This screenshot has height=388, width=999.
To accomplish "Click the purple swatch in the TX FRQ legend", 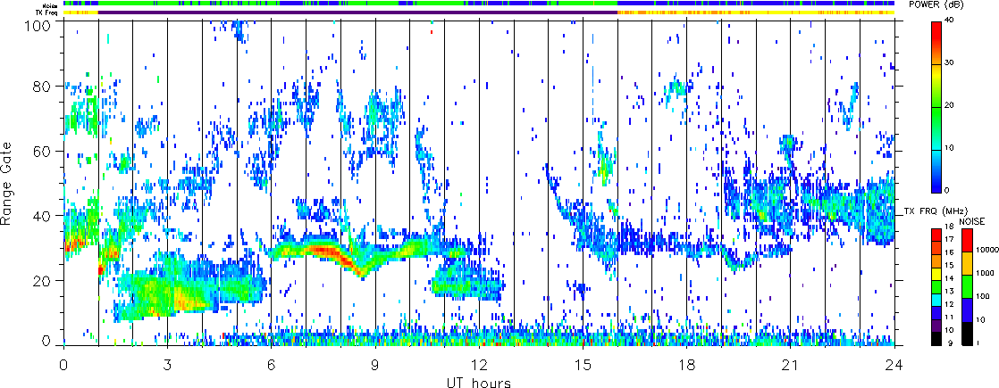I will [x=936, y=324].
